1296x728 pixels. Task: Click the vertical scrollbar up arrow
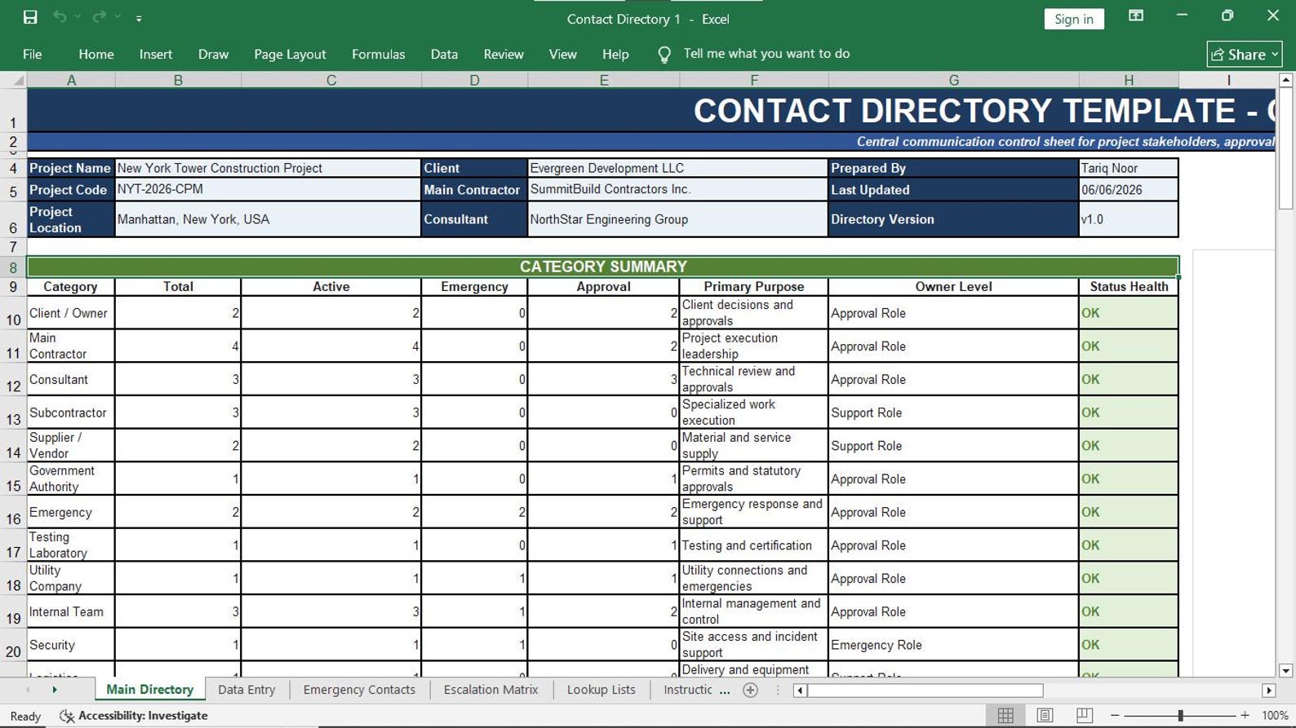tap(1285, 80)
